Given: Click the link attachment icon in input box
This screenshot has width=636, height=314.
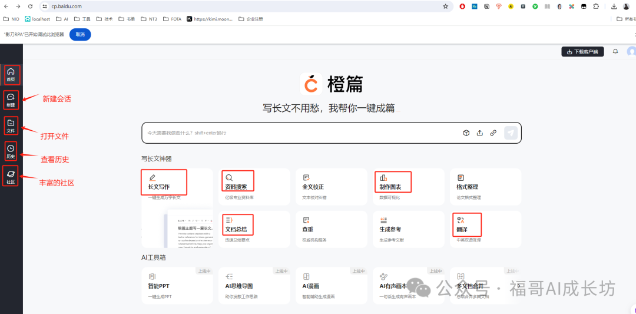Looking at the screenshot, I should tap(493, 133).
